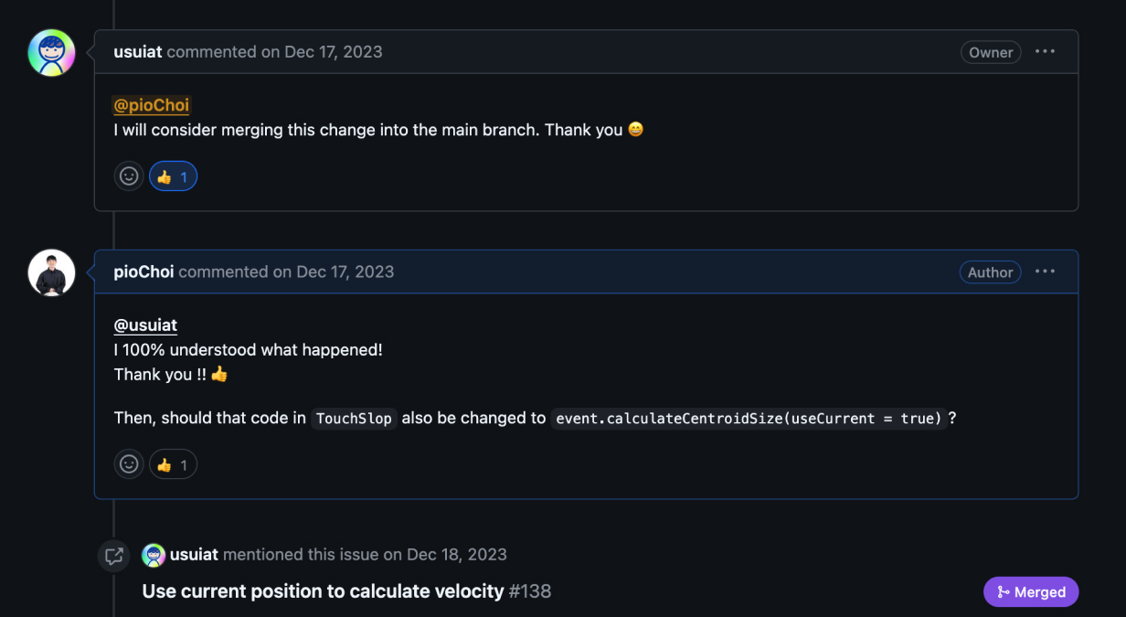This screenshot has height=617, width=1126.
Task: Click the Owner badge label
Action: pos(991,52)
